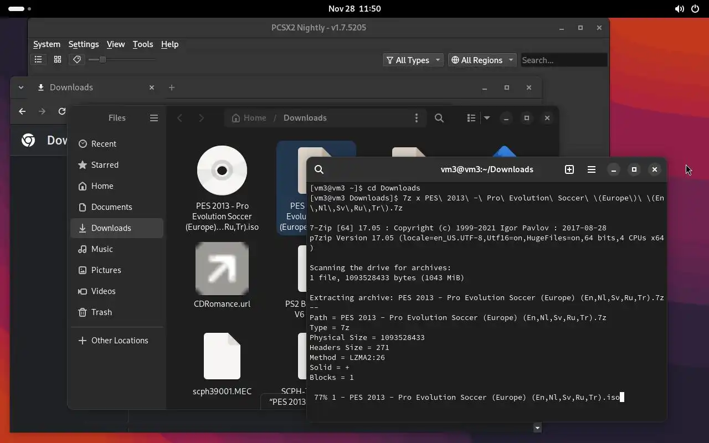Toggle PCSX2 show titles tag icon
The width and height of the screenshot is (709, 443).
click(x=77, y=60)
